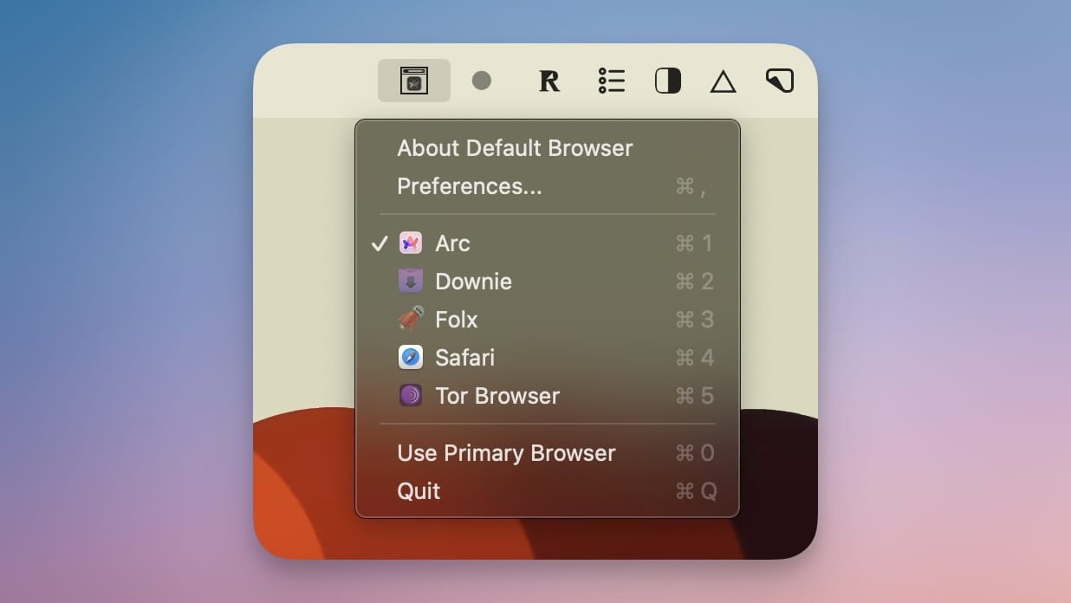Screen dimensions: 1071x603
Task: Choose Quit from the menu
Action: tap(419, 490)
